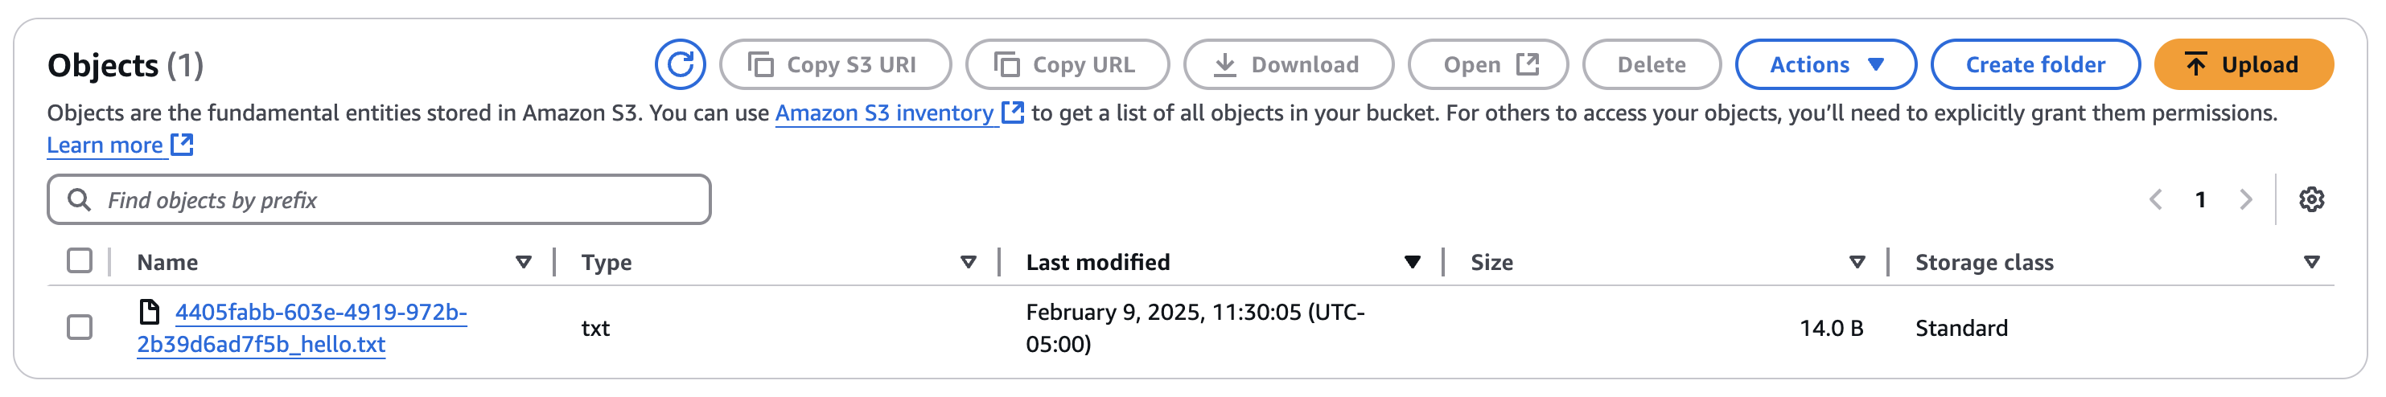Tick the checkbox for hello.txt object

(80, 326)
